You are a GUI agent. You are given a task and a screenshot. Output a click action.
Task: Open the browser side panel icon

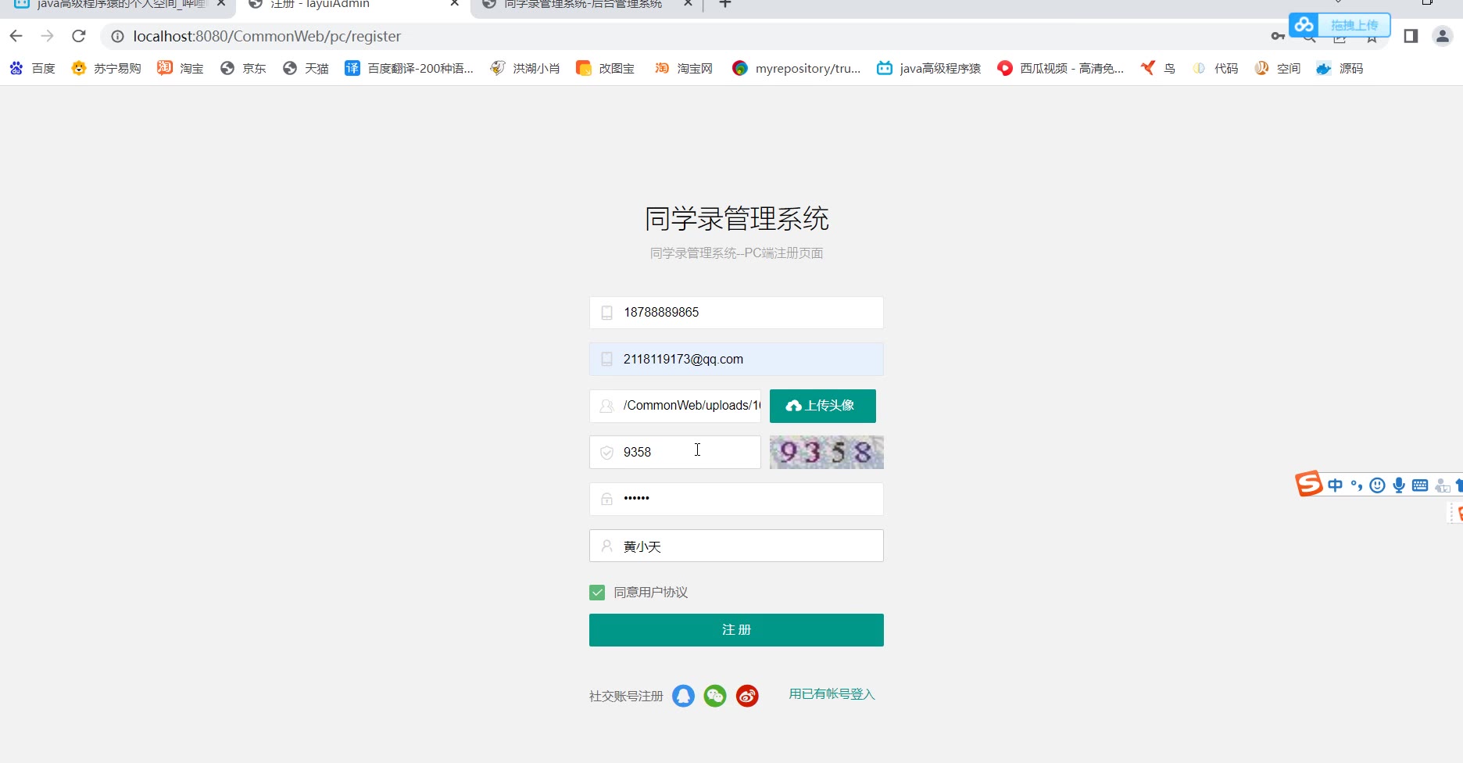1411,36
